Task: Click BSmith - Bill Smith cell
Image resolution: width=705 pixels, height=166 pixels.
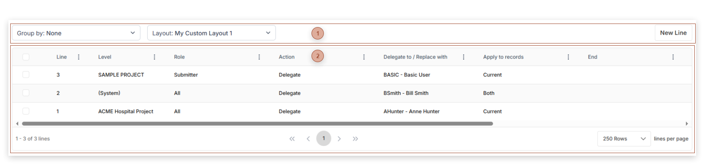Action: (x=406, y=93)
